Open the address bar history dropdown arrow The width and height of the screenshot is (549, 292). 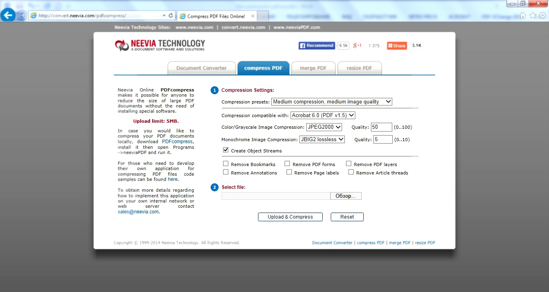coord(164,16)
